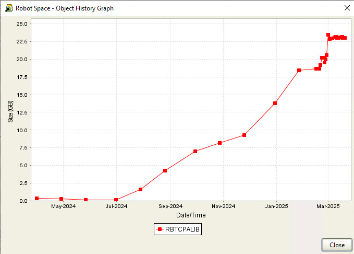The width and height of the screenshot is (354, 254).
Task: Click the Size (GB) axis label
Action: 10,112
